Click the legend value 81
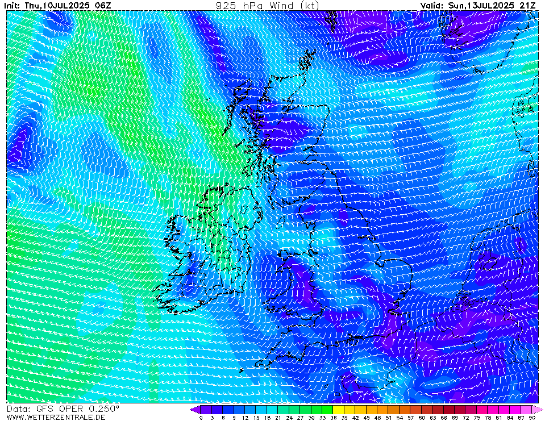This screenshot has width=545, height=421. pos(499,418)
